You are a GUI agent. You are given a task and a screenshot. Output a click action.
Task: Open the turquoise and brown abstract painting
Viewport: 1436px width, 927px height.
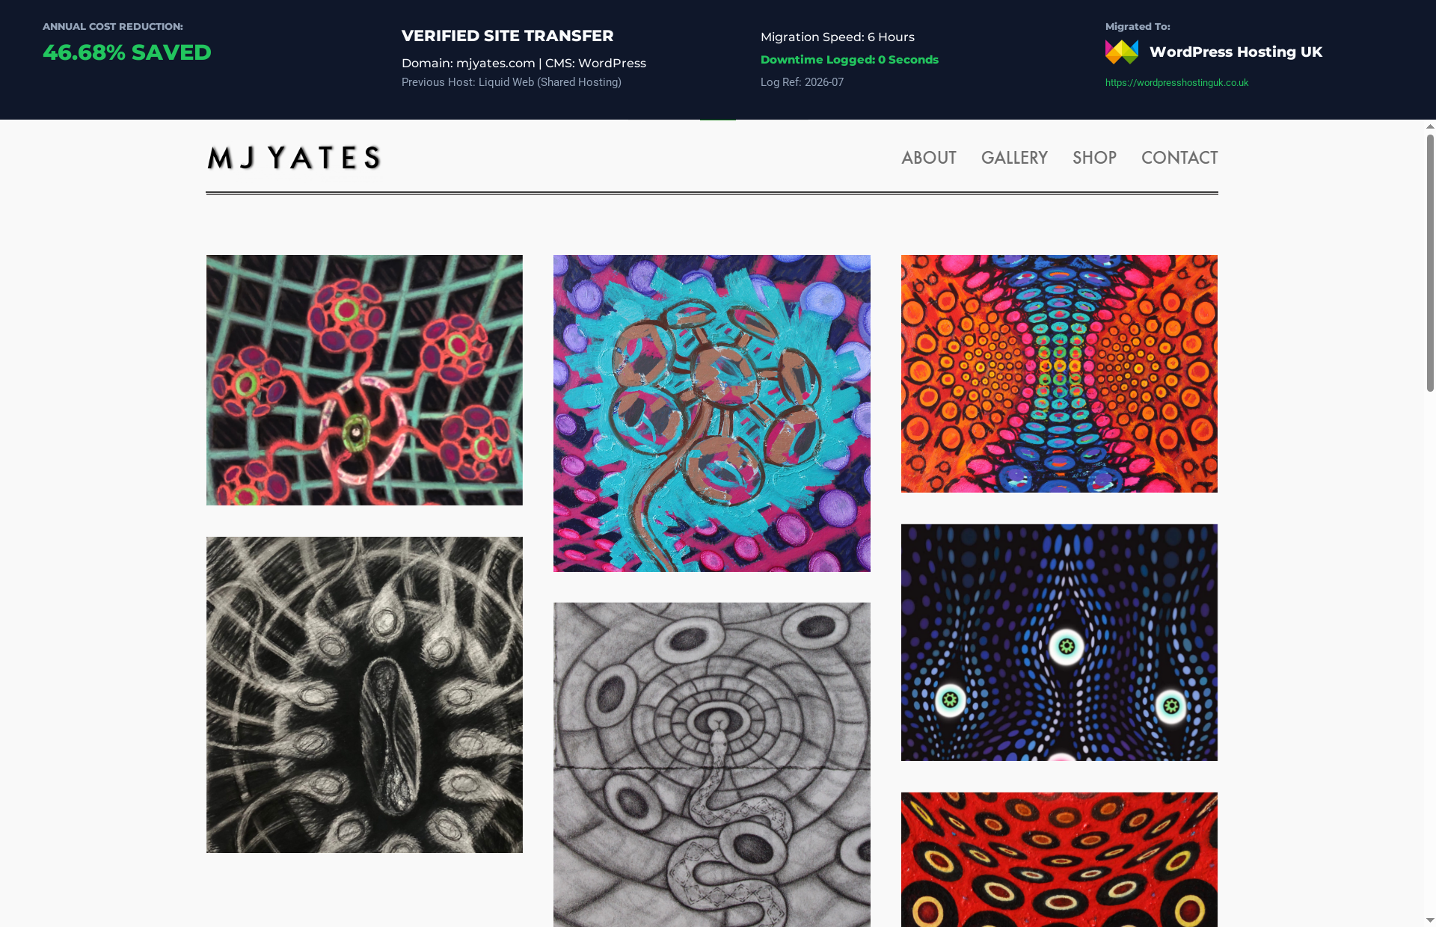click(711, 413)
